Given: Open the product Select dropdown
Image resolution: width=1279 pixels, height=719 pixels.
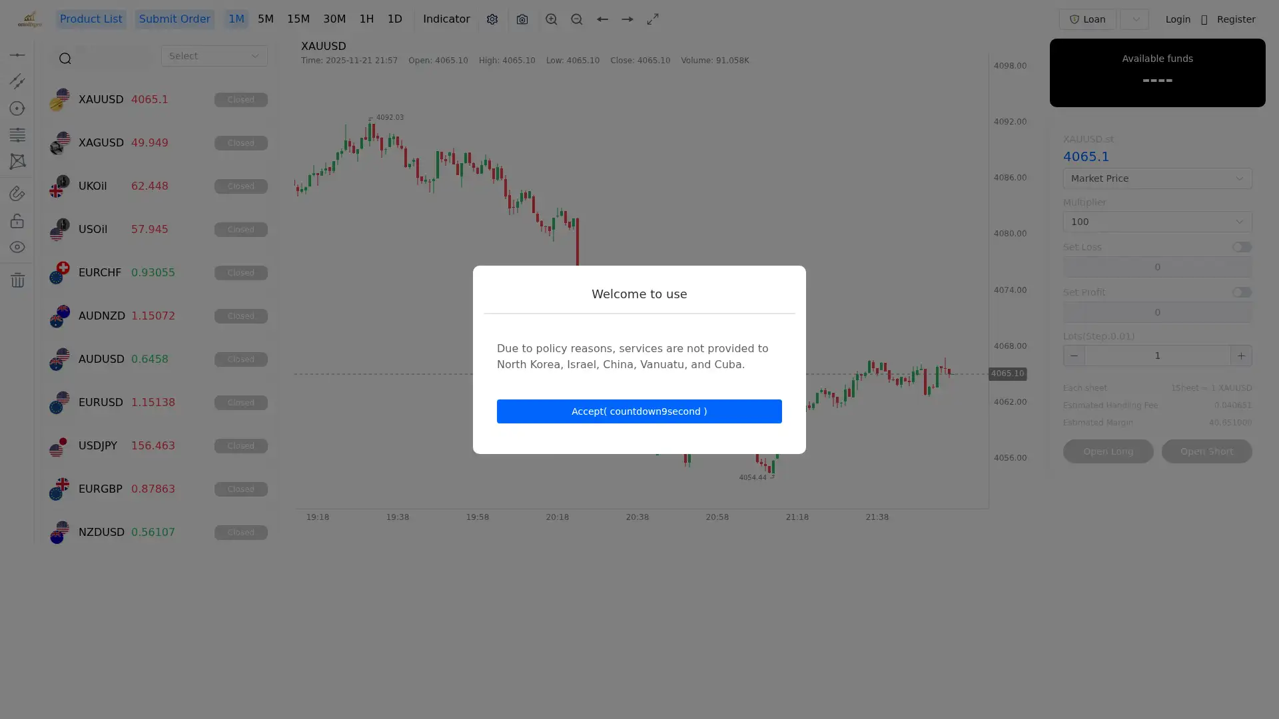Looking at the screenshot, I should [214, 56].
